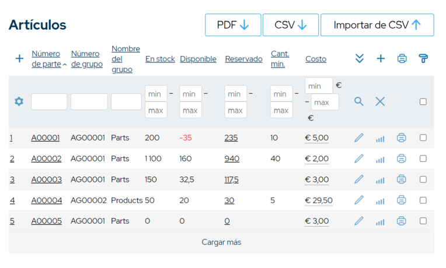This screenshot has height=268, width=446.
Task: Add new article with left plus icon
Action: pos(19,58)
